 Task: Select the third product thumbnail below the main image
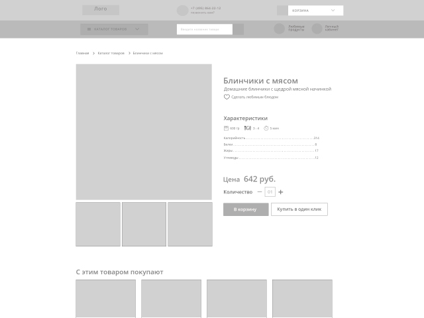pyautogui.click(x=190, y=224)
